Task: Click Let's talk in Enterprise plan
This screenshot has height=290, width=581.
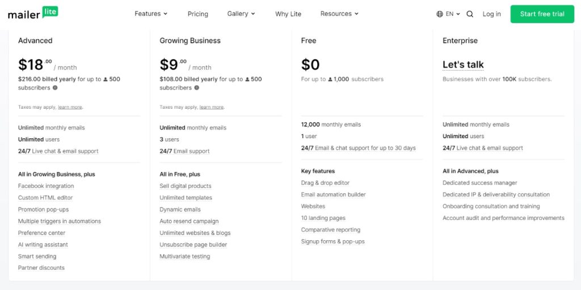Action: coord(463,65)
